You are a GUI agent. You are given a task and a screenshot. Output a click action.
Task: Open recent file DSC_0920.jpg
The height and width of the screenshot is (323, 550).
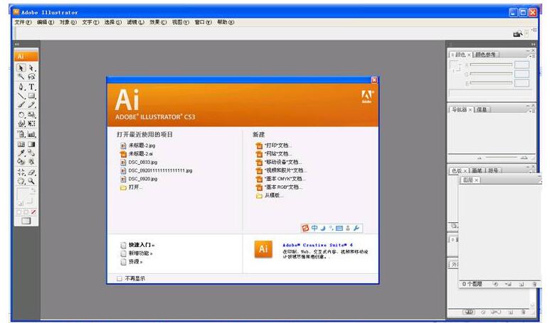[139, 179]
